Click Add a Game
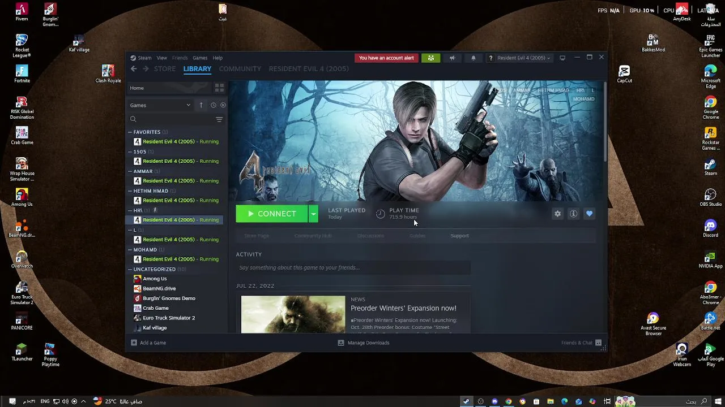725x407 pixels. (x=148, y=343)
